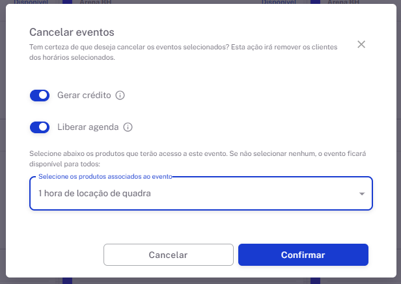
Task: Open the Liberar agenda info icon
Action: click(x=128, y=127)
